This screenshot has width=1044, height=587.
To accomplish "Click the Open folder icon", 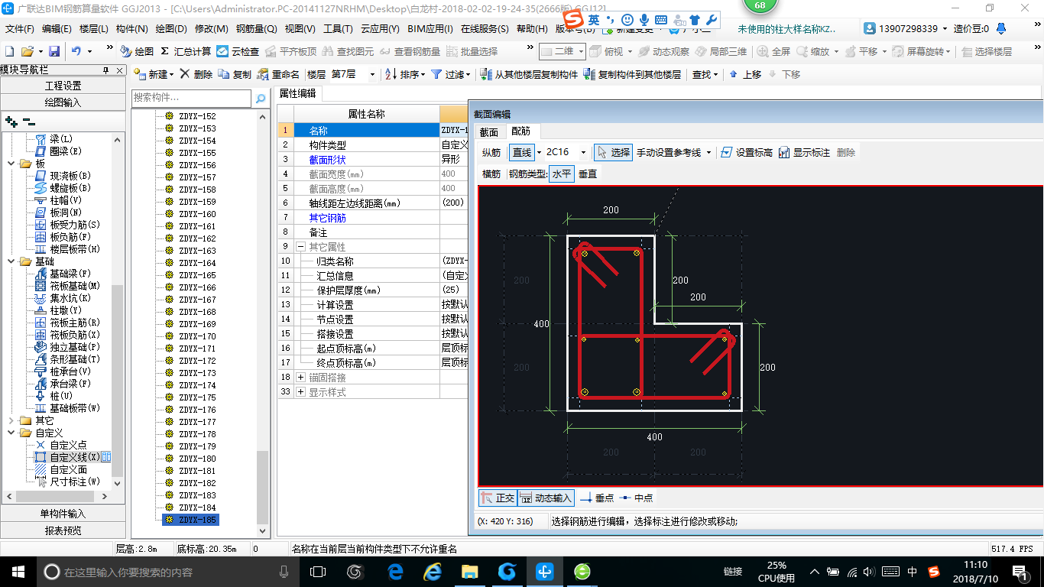I will click(x=27, y=51).
